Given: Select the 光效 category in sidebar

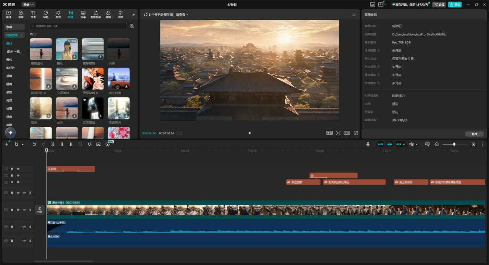Looking at the screenshot, I should (9, 100).
